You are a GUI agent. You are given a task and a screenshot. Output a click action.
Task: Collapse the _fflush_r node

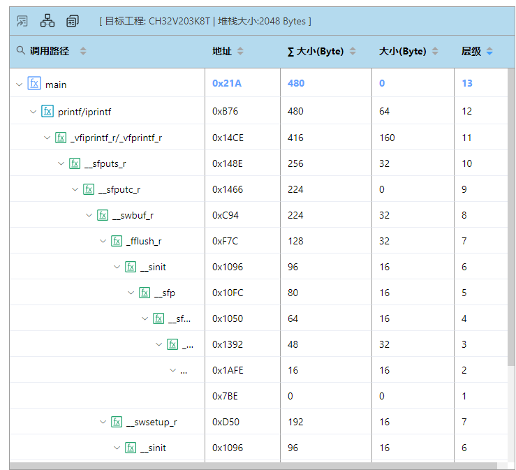click(103, 241)
